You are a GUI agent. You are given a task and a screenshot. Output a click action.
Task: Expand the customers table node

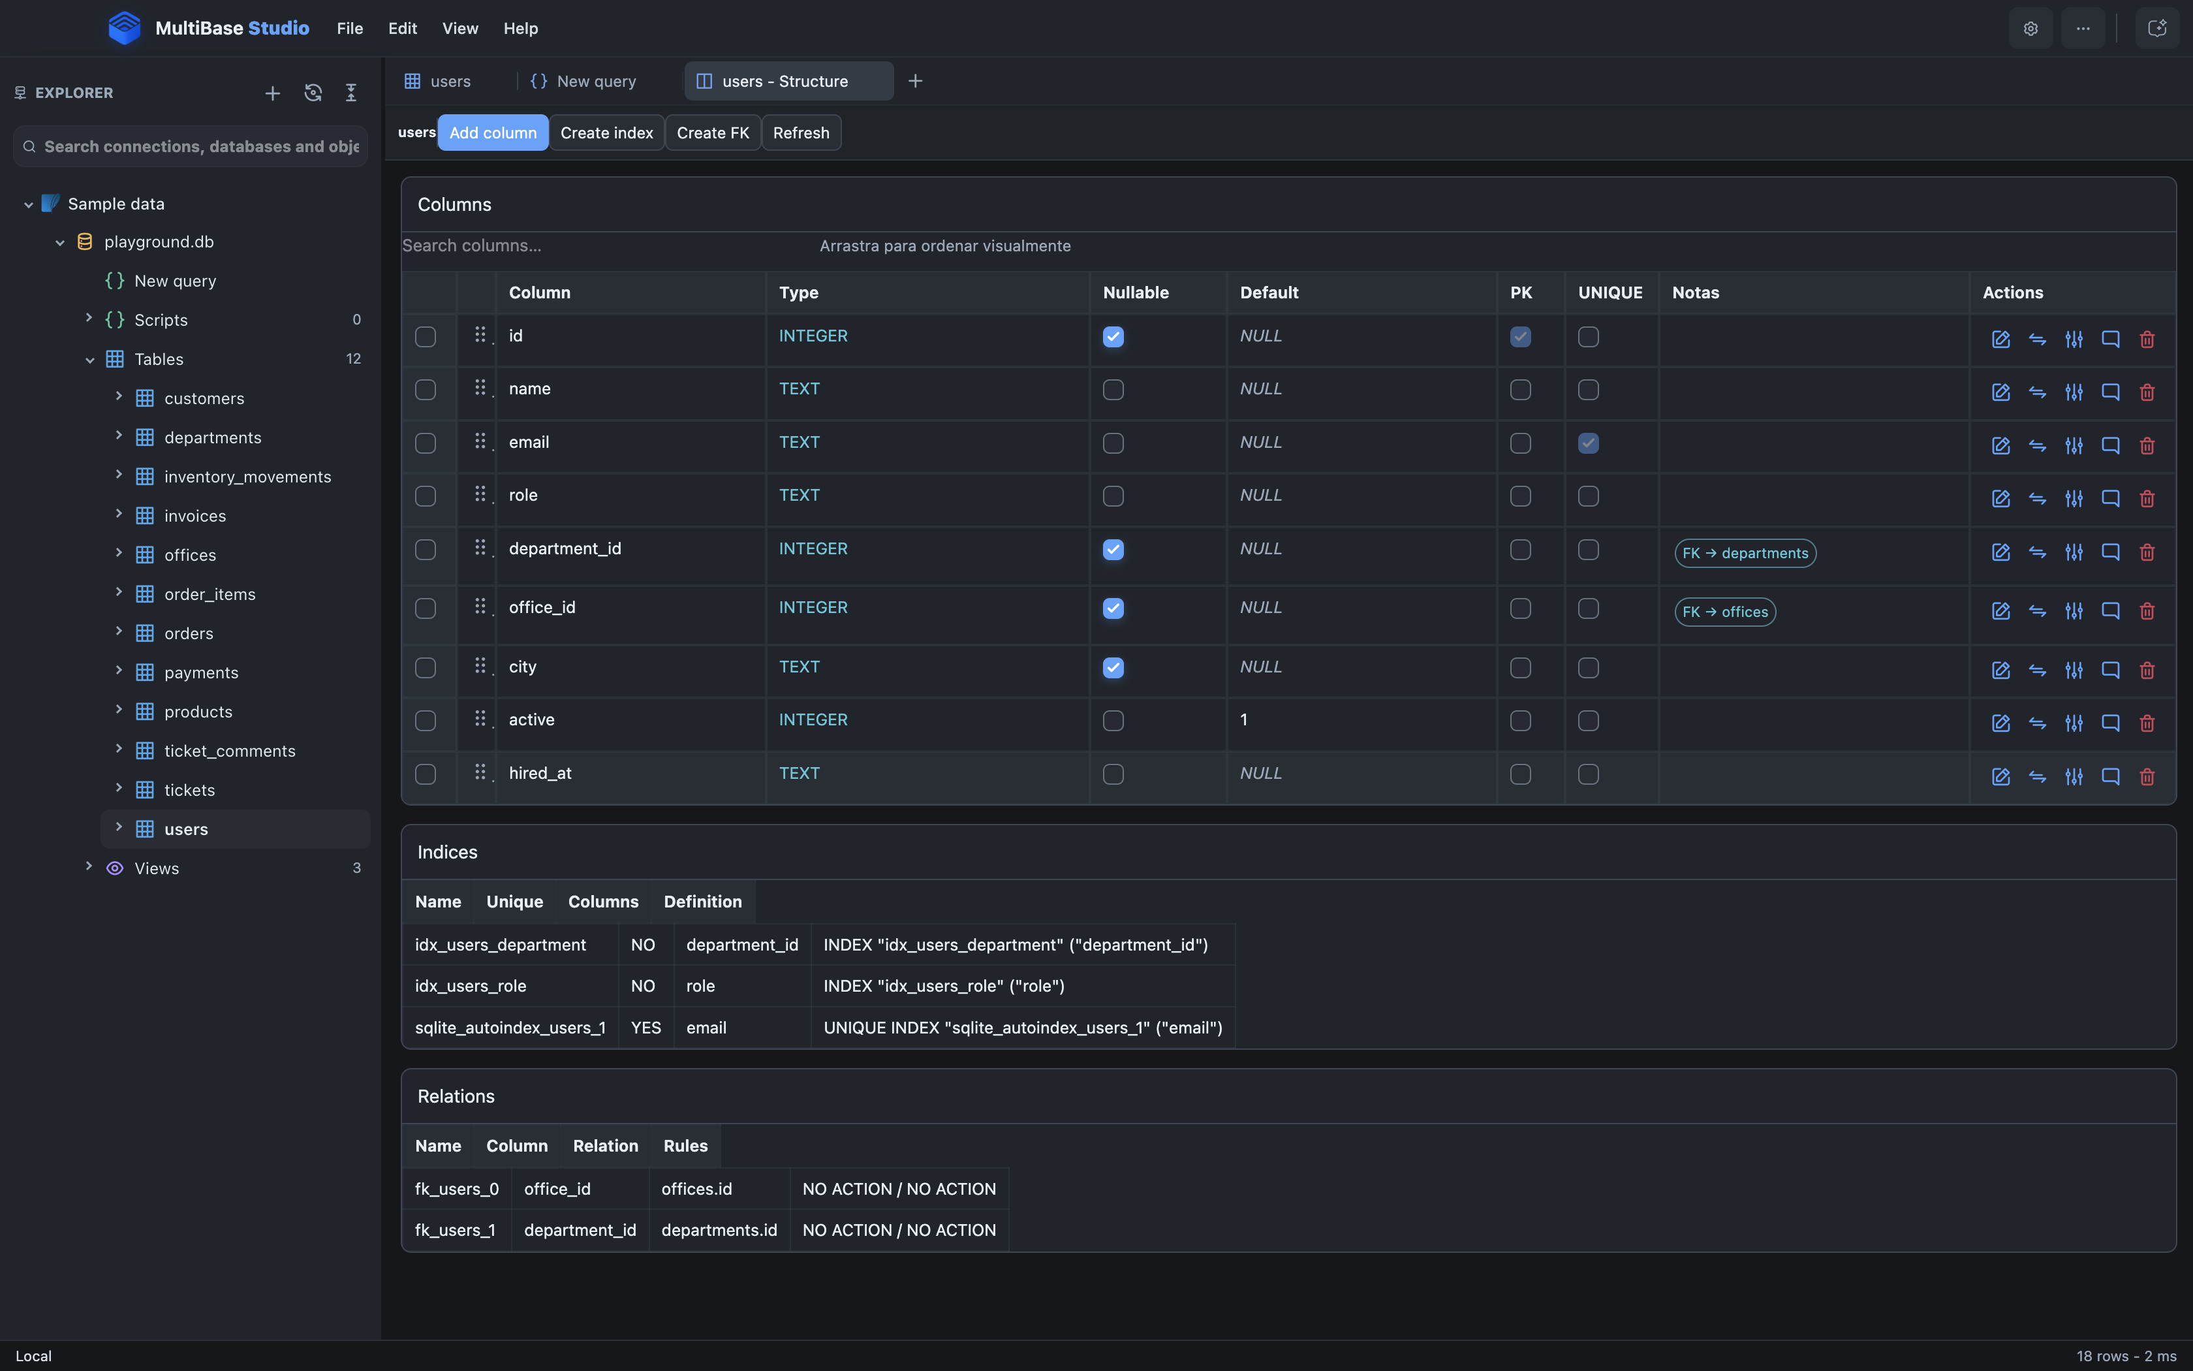point(119,396)
